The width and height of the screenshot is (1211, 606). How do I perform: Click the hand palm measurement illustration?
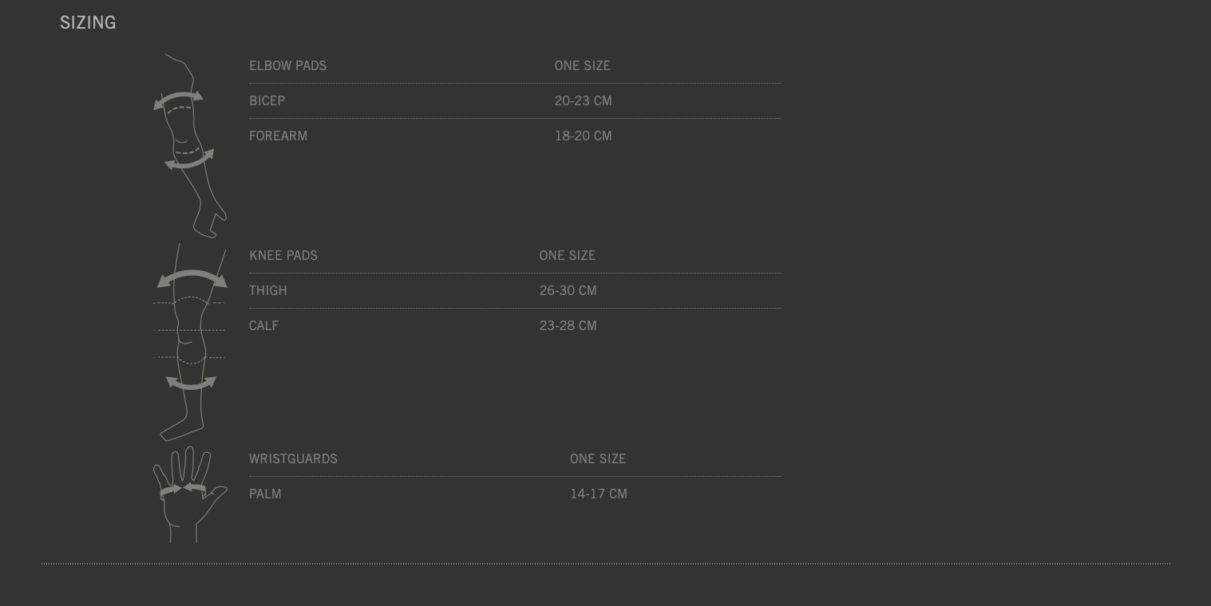(x=190, y=494)
